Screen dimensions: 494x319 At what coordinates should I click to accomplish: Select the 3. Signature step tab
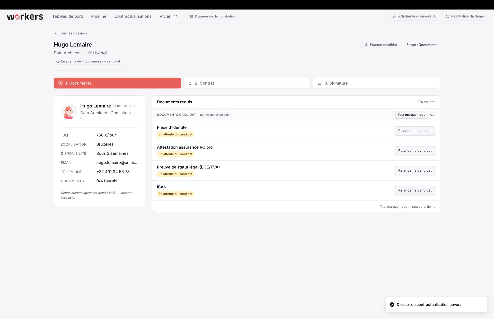pos(376,83)
